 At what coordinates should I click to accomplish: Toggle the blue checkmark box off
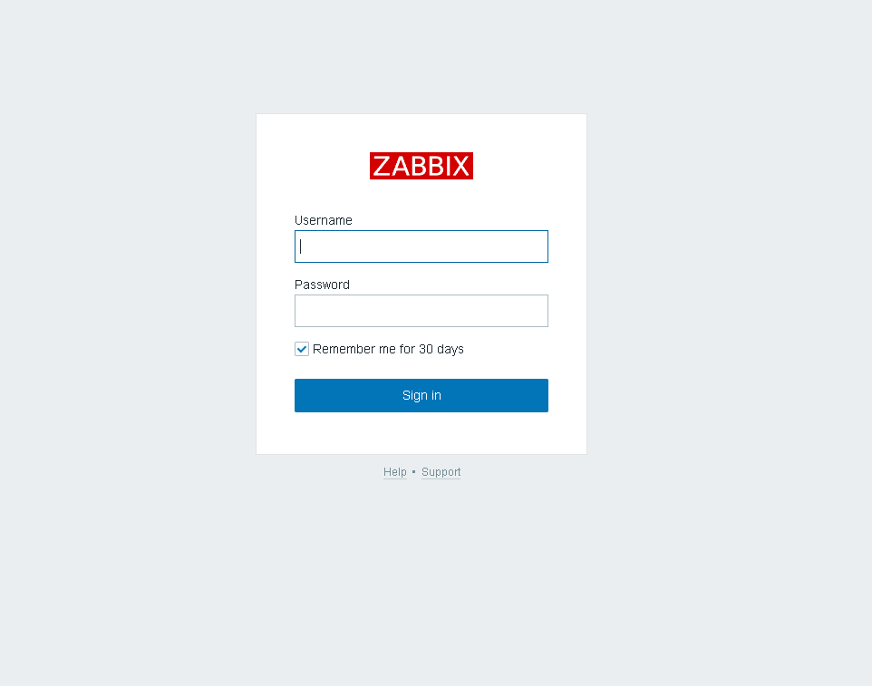click(x=302, y=349)
